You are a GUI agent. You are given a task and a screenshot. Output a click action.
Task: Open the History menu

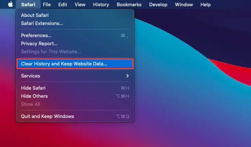[101, 4]
